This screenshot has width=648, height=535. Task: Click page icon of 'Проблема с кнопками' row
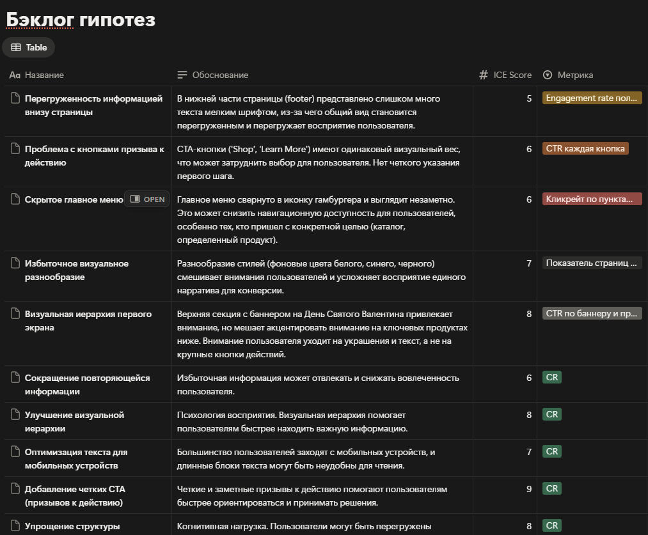(x=15, y=149)
